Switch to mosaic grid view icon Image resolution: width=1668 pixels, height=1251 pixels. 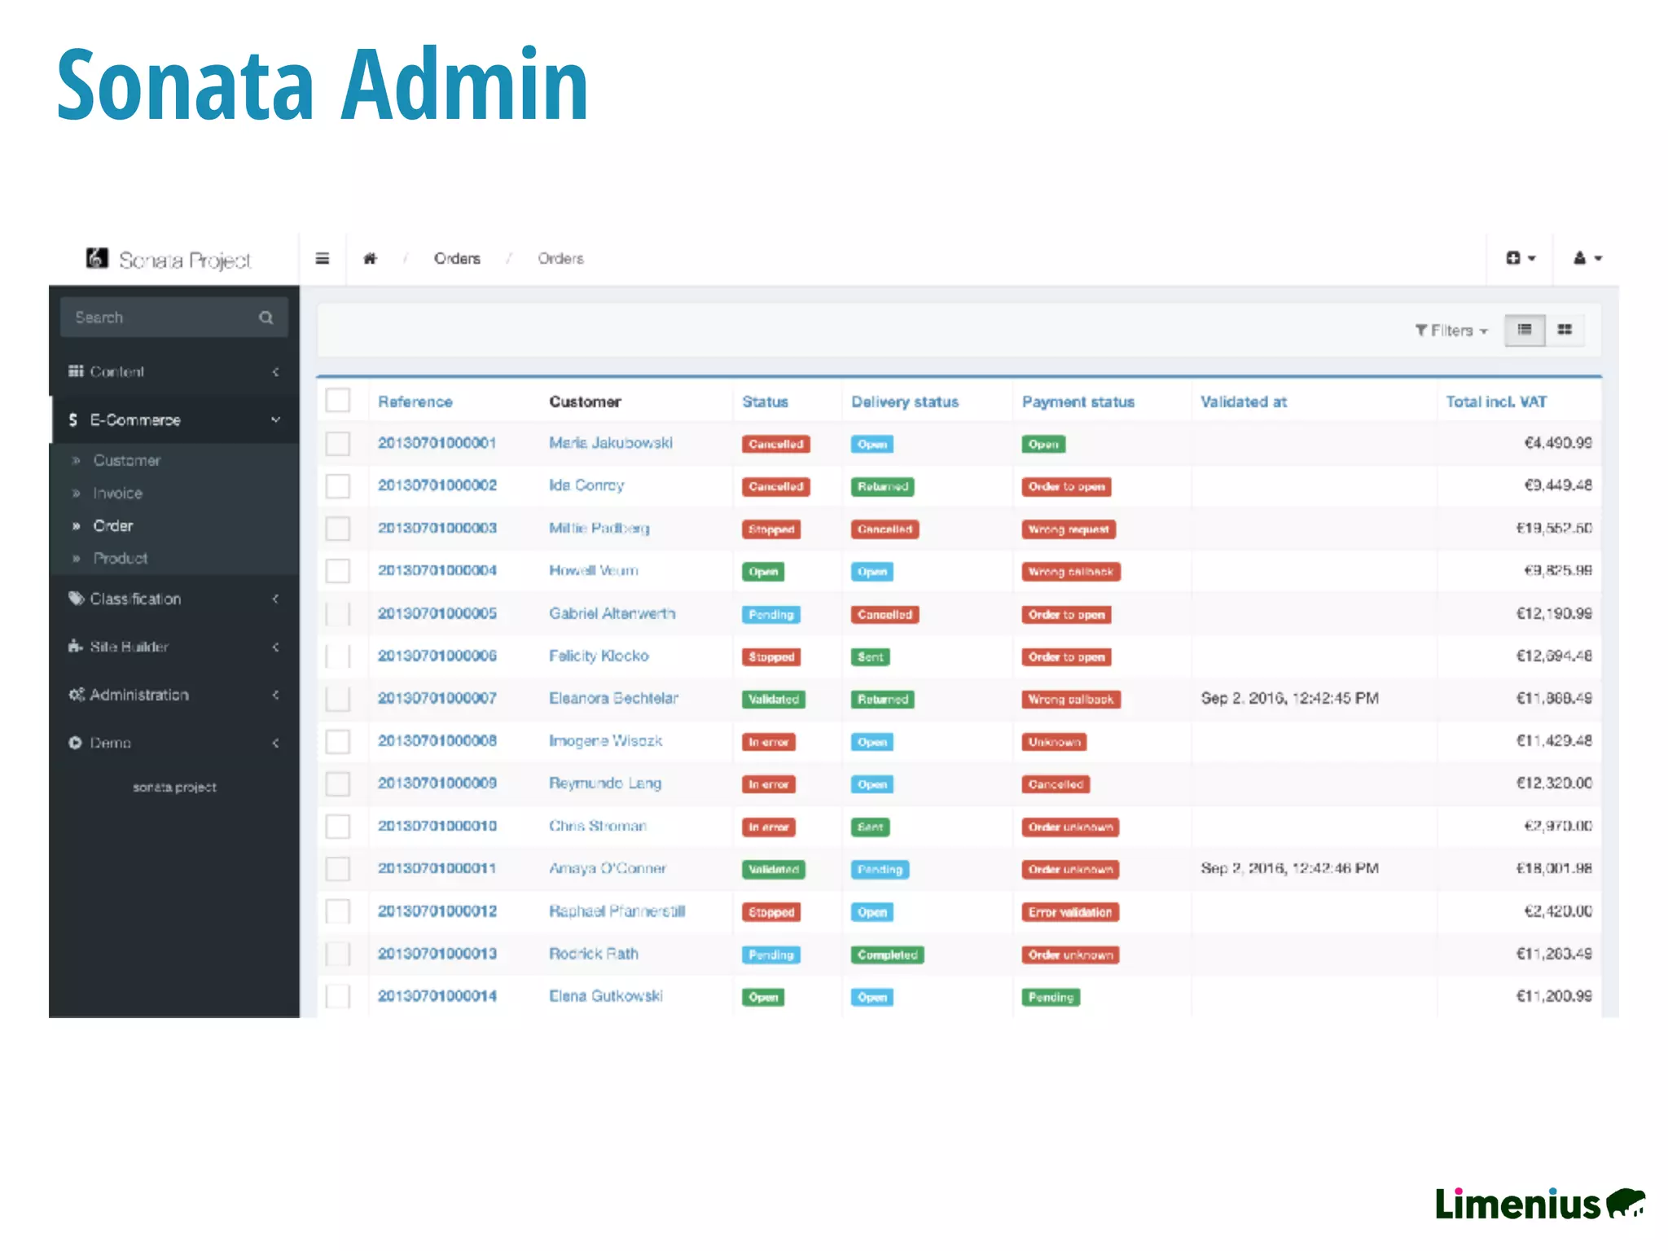pyautogui.click(x=1565, y=330)
